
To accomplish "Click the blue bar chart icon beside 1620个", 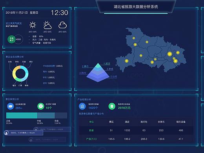I will (x=82, y=106).
